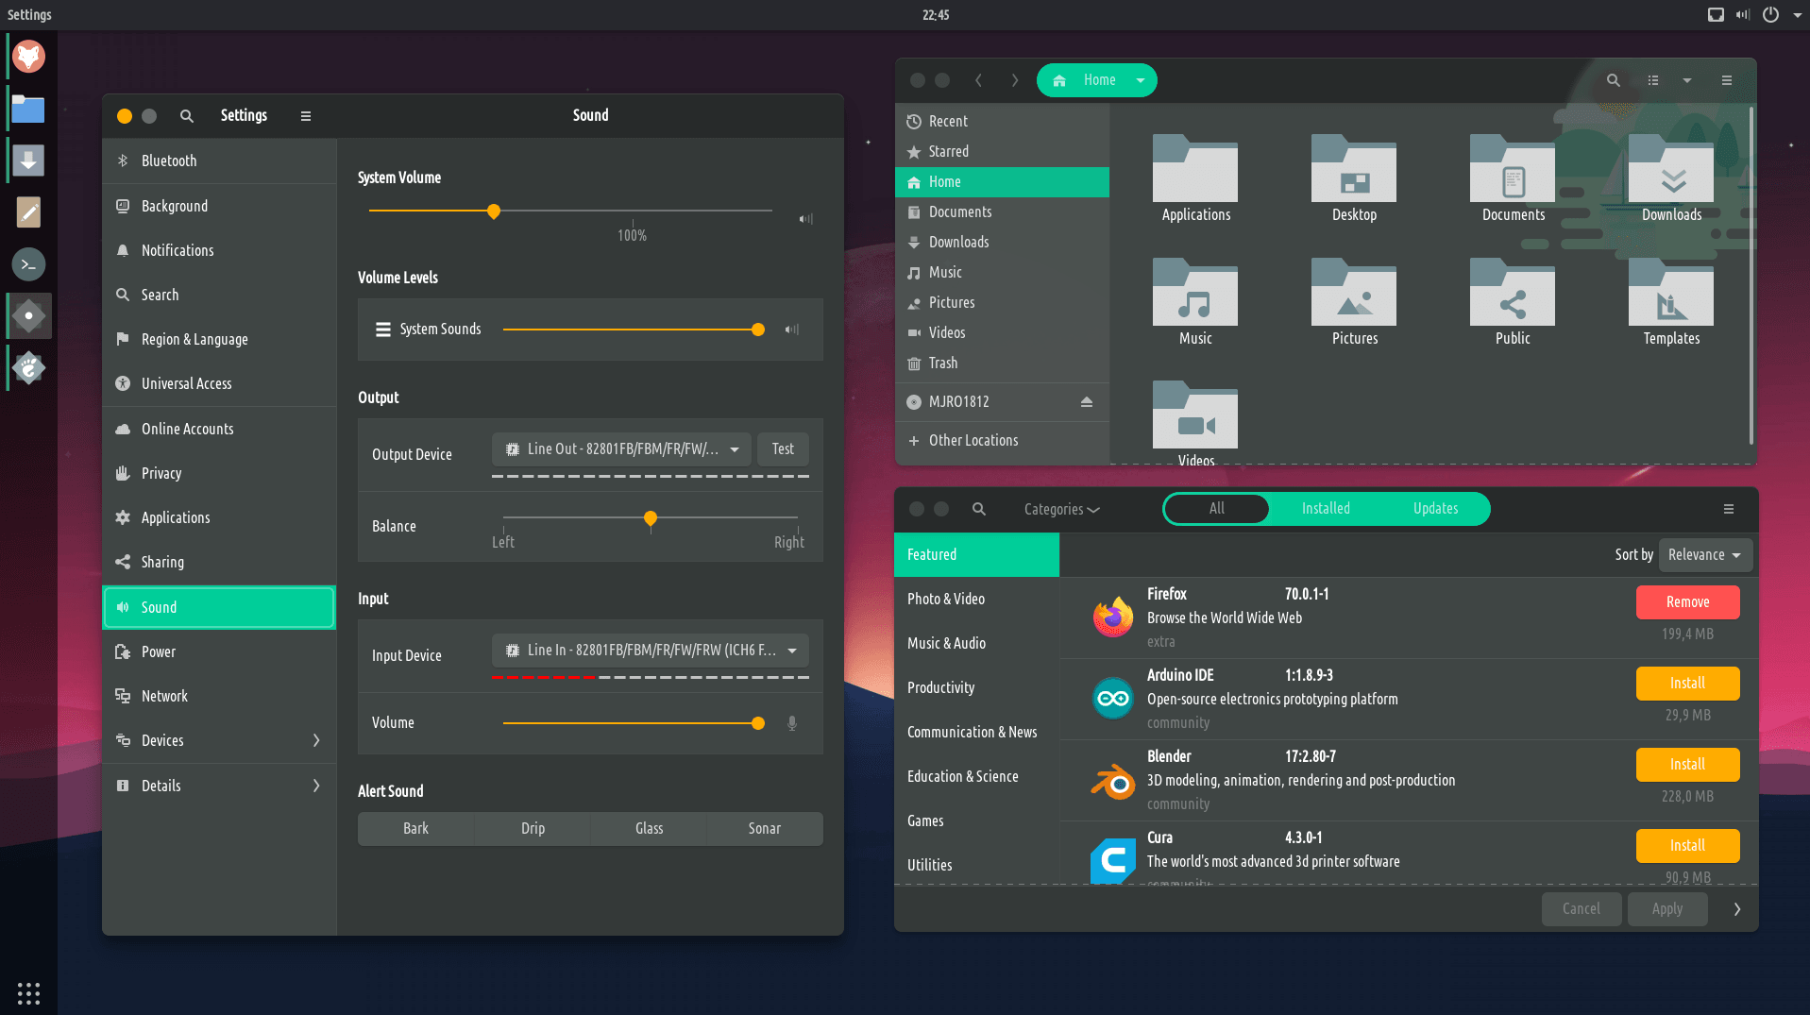This screenshot has height=1015, width=1810.
Task: Eject the MJRO1812 drive
Action: pos(1086,402)
